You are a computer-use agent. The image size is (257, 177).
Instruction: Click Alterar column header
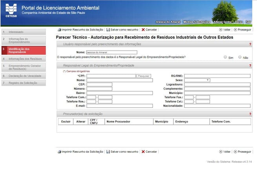click(x=81, y=121)
